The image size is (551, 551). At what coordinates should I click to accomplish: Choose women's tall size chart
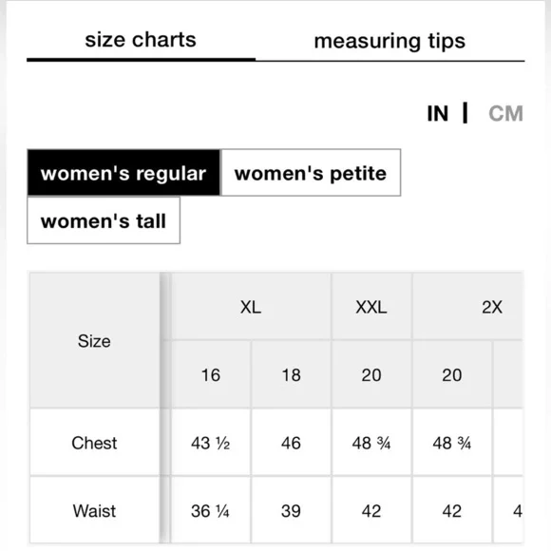[x=104, y=220]
